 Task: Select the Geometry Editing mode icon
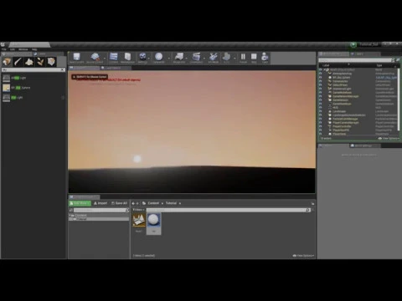(51, 62)
